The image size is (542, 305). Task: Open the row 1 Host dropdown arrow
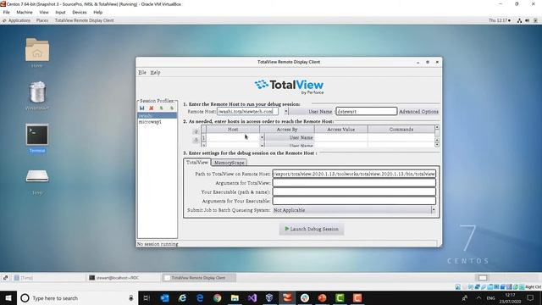coord(262,137)
